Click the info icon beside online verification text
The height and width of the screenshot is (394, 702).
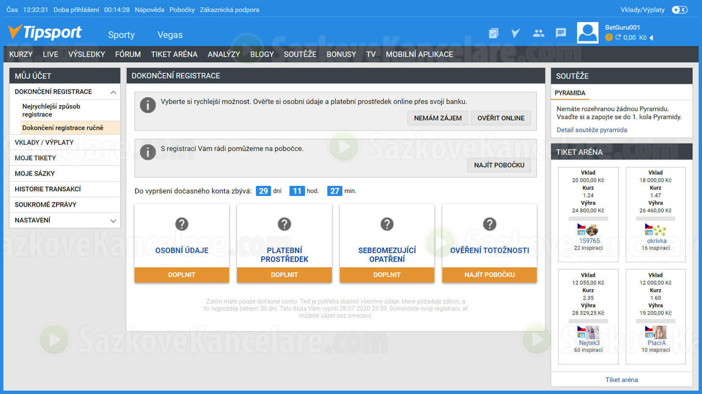pos(148,105)
